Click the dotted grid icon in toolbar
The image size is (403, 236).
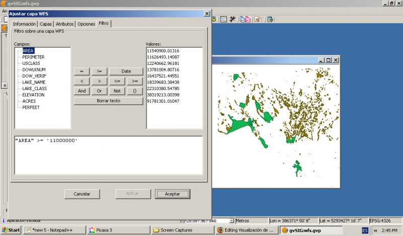tap(223, 19)
